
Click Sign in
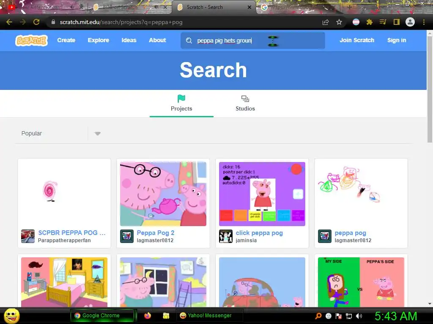click(397, 40)
